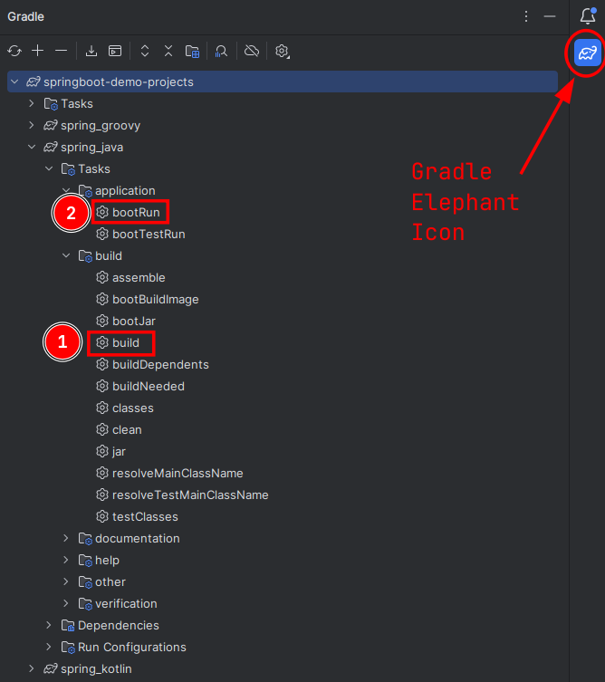Click the Reload All Gradle Projects icon

(x=14, y=51)
